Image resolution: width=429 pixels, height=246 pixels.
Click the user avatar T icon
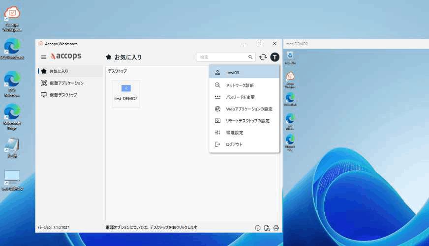click(275, 57)
